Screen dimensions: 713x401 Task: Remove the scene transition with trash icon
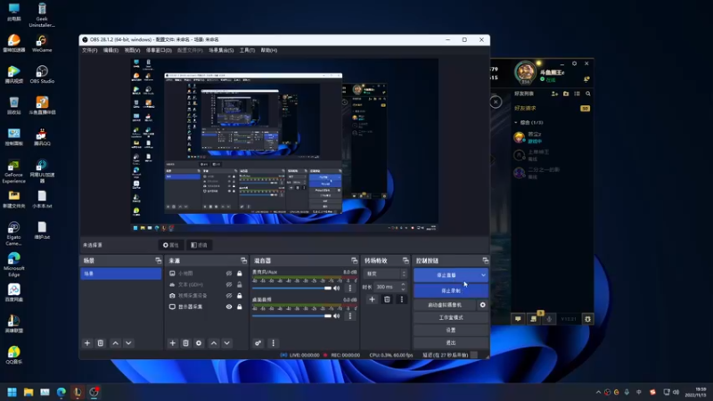click(387, 299)
